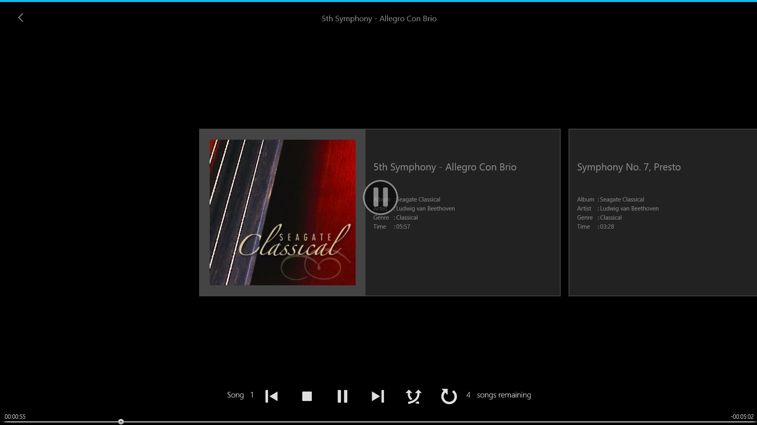Viewport: 757px width, 425px height.
Task: Click the remaining time -00:05:02 label
Action: (x=743, y=416)
